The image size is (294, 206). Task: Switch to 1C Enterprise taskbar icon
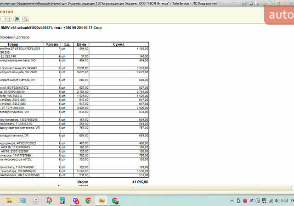coord(102,201)
